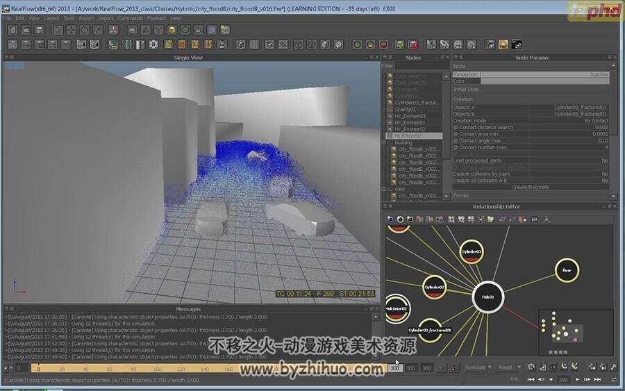The image size is (625, 391).
Task: Open the Export menu
Action: pyautogui.click(x=86, y=18)
